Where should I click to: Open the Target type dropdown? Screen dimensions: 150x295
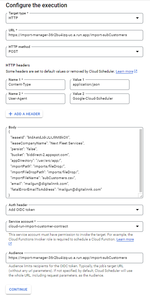[x=74, y=18]
